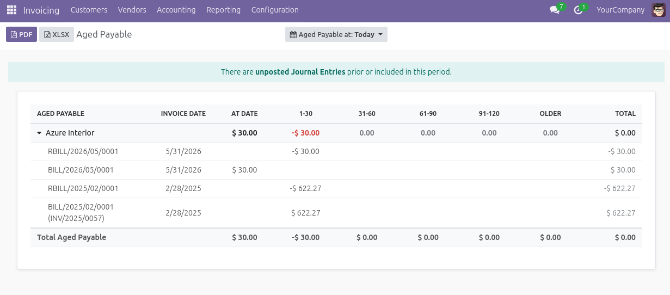Click the $ 622.27 total of BILL/2025/02/0001
The width and height of the screenshot is (670, 295).
[621, 213]
